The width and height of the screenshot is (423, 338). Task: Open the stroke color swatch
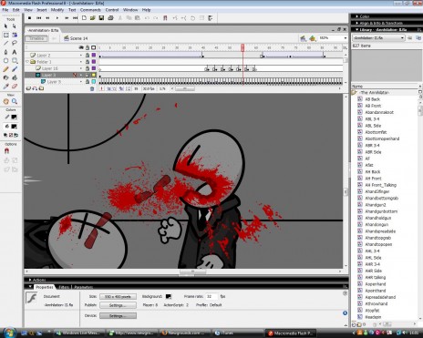tap(14, 117)
